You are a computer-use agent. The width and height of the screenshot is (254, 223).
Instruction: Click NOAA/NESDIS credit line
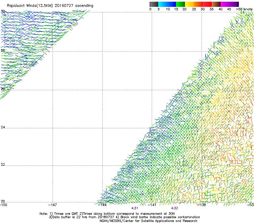point(148,221)
